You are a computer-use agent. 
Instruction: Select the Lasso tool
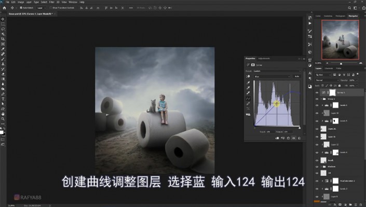pos(3,29)
